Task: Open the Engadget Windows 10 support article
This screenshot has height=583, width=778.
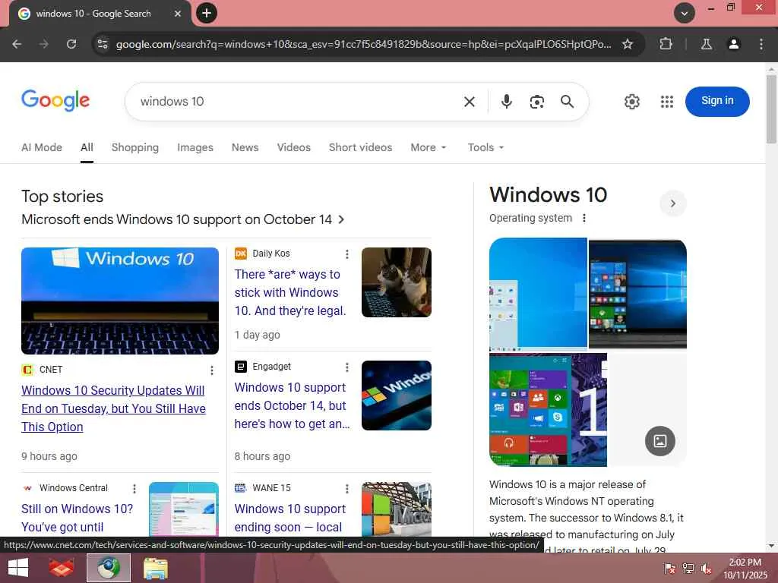Action: coord(292,405)
